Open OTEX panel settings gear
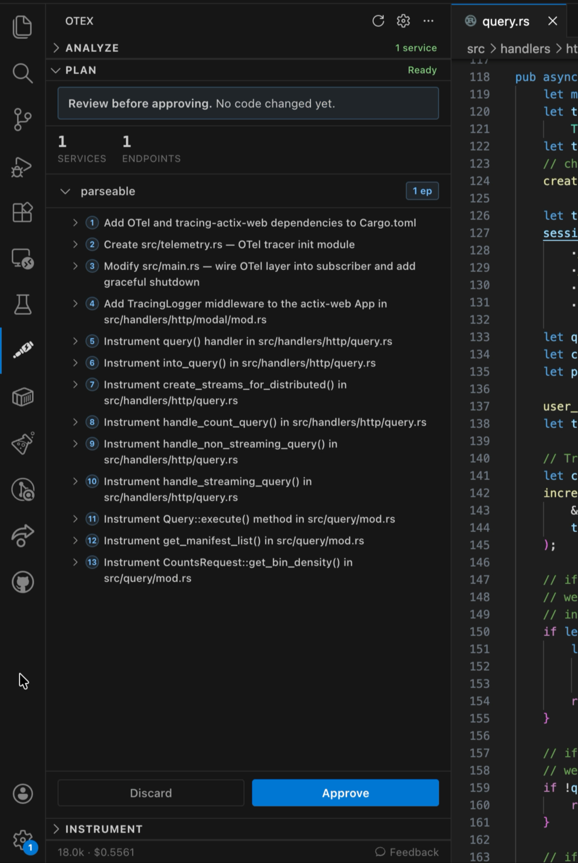The image size is (578, 863). pyautogui.click(x=403, y=21)
